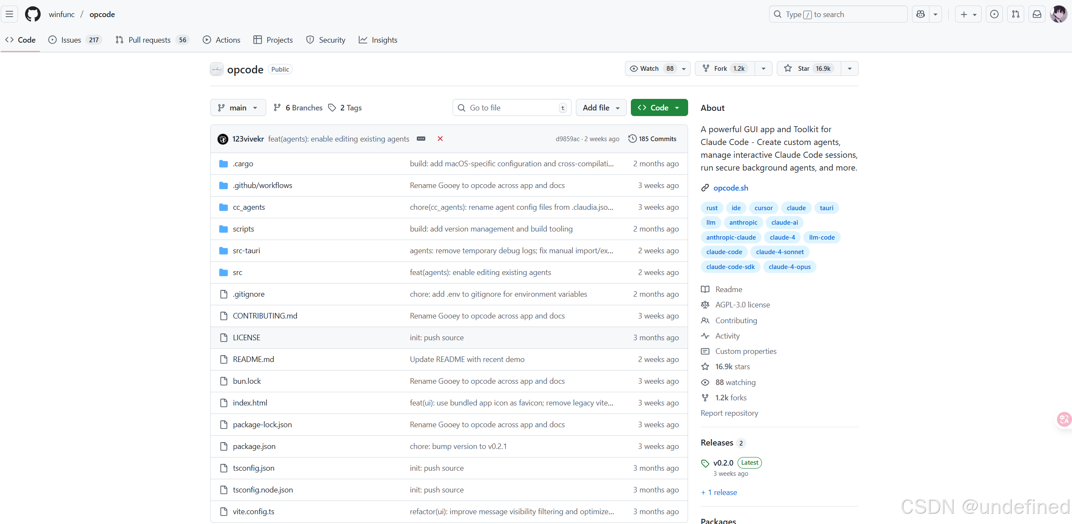
Task: Select the rust topic tag
Action: click(712, 208)
